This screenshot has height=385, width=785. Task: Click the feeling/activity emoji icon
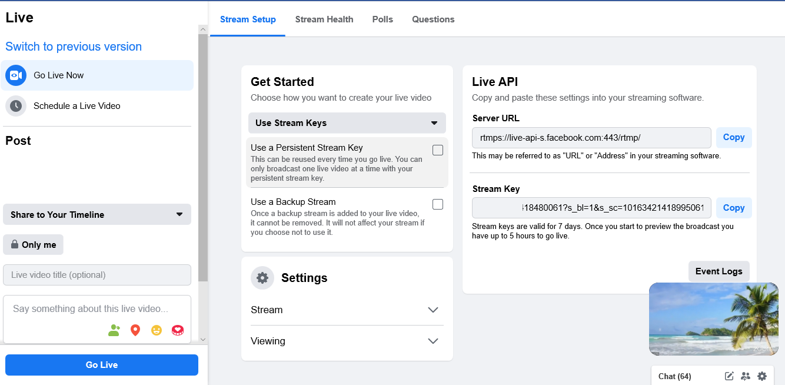(156, 330)
